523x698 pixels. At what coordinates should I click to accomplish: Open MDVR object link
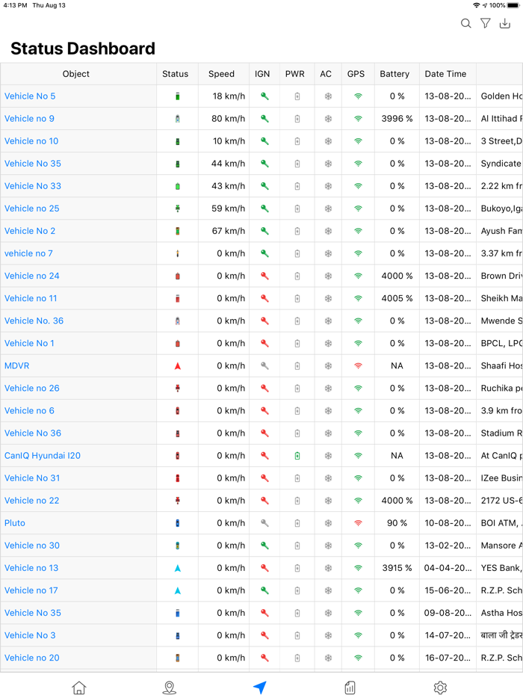click(17, 365)
